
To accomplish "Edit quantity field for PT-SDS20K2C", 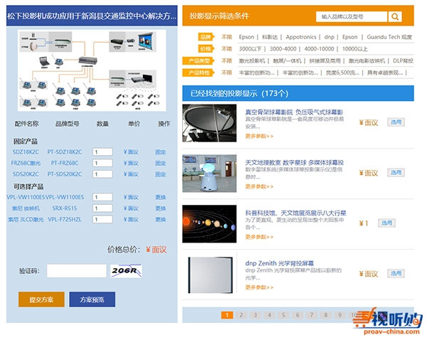I will click(102, 174).
